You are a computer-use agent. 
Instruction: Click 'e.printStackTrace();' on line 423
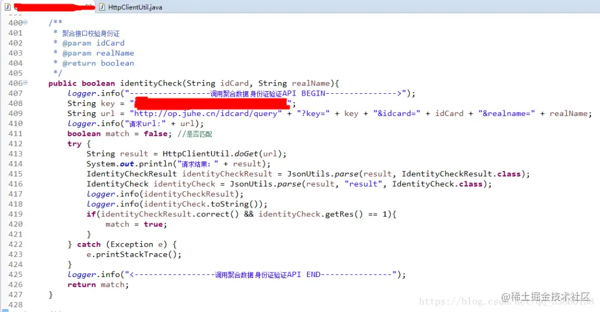click(x=134, y=255)
